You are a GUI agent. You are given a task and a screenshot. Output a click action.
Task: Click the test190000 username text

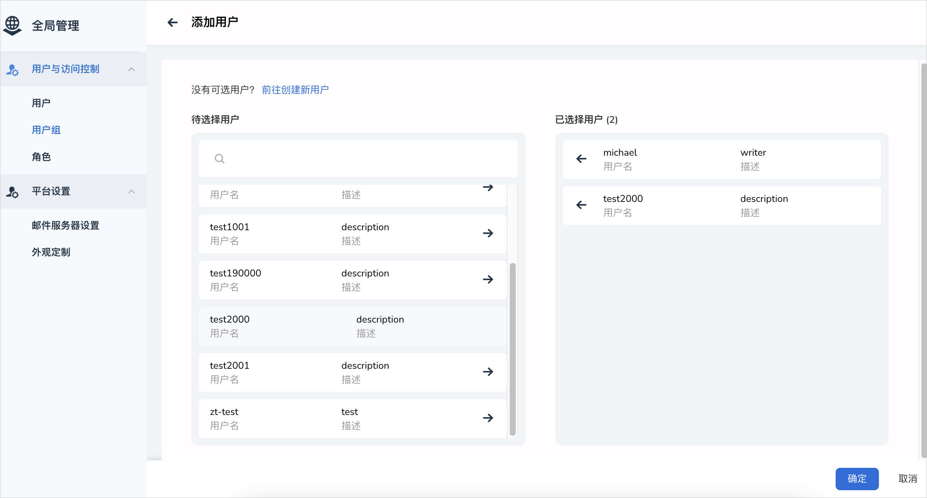[235, 273]
